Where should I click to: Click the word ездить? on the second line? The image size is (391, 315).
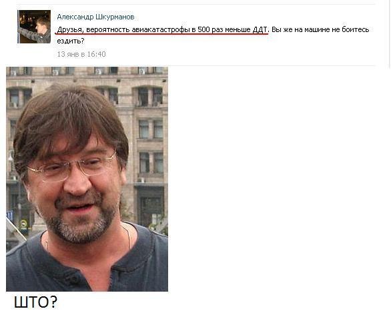click(x=71, y=41)
